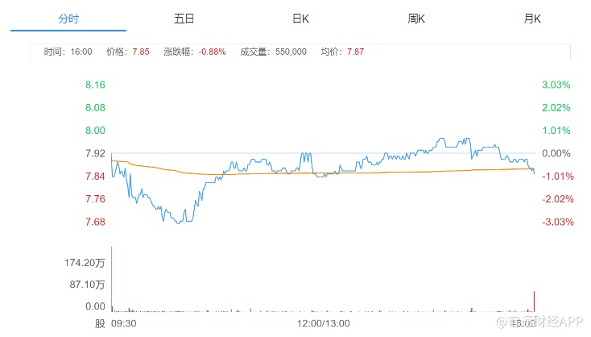Click the -2.02% percentage axis label

(556, 199)
